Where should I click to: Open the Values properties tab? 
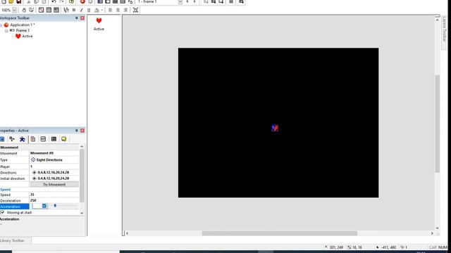43,139
